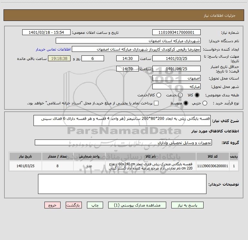Click the product name cell in row 1

[x=151, y=166]
